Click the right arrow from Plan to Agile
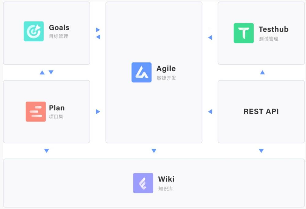 [x=98, y=112]
